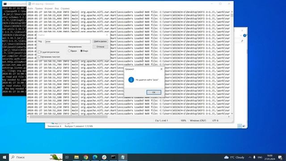The height and width of the screenshot is (161, 286).
Task: Click the line and column status entry
Action: pyautogui.click(x=161, y=121)
